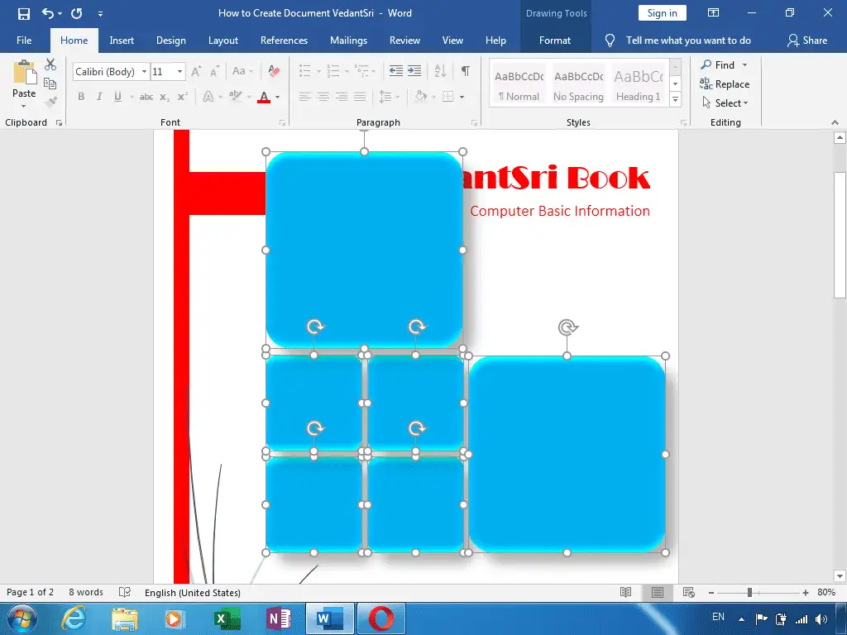Screen dimensions: 847x635
Task: Open the Borders dropdown arrow
Action: [462, 98]
